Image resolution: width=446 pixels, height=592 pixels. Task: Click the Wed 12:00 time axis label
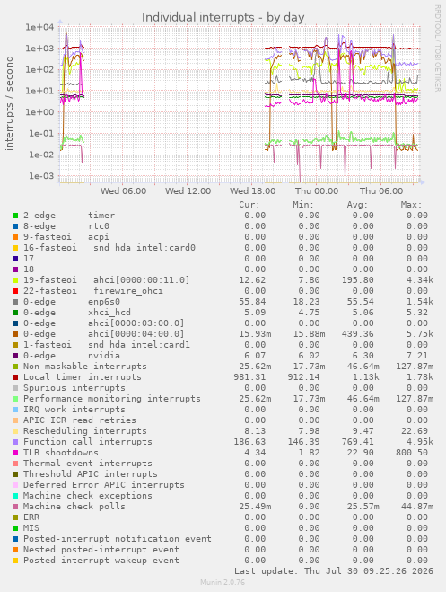point(188,191)
